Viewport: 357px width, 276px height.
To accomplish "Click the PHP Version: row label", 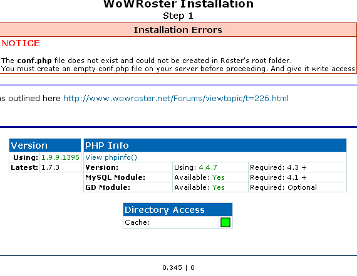I will tap(101, 167).
